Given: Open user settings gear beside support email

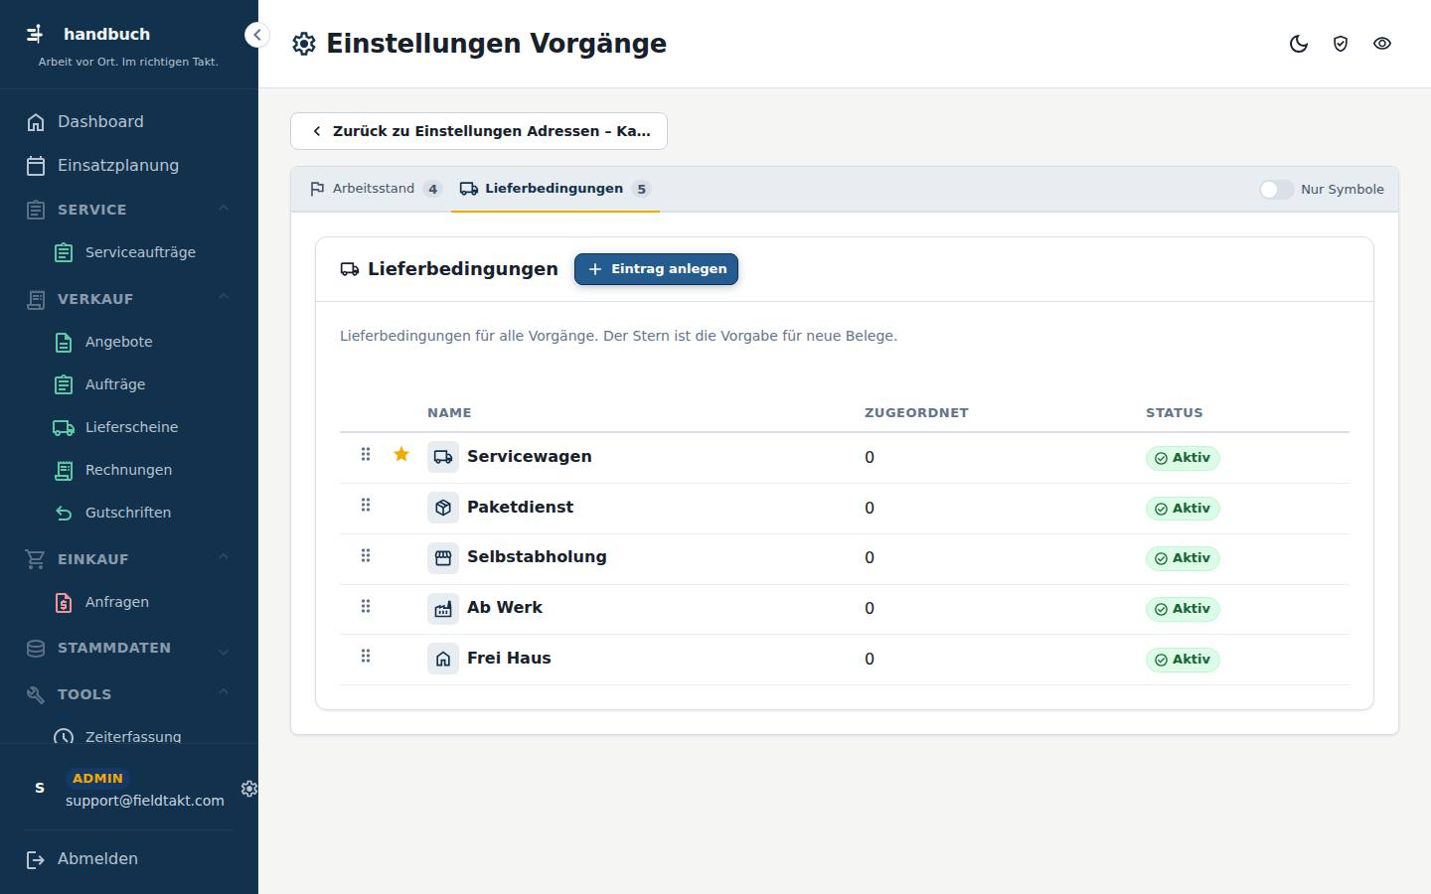Looking at the screenshot, I should pyautogui.click(x=249, y=788).
